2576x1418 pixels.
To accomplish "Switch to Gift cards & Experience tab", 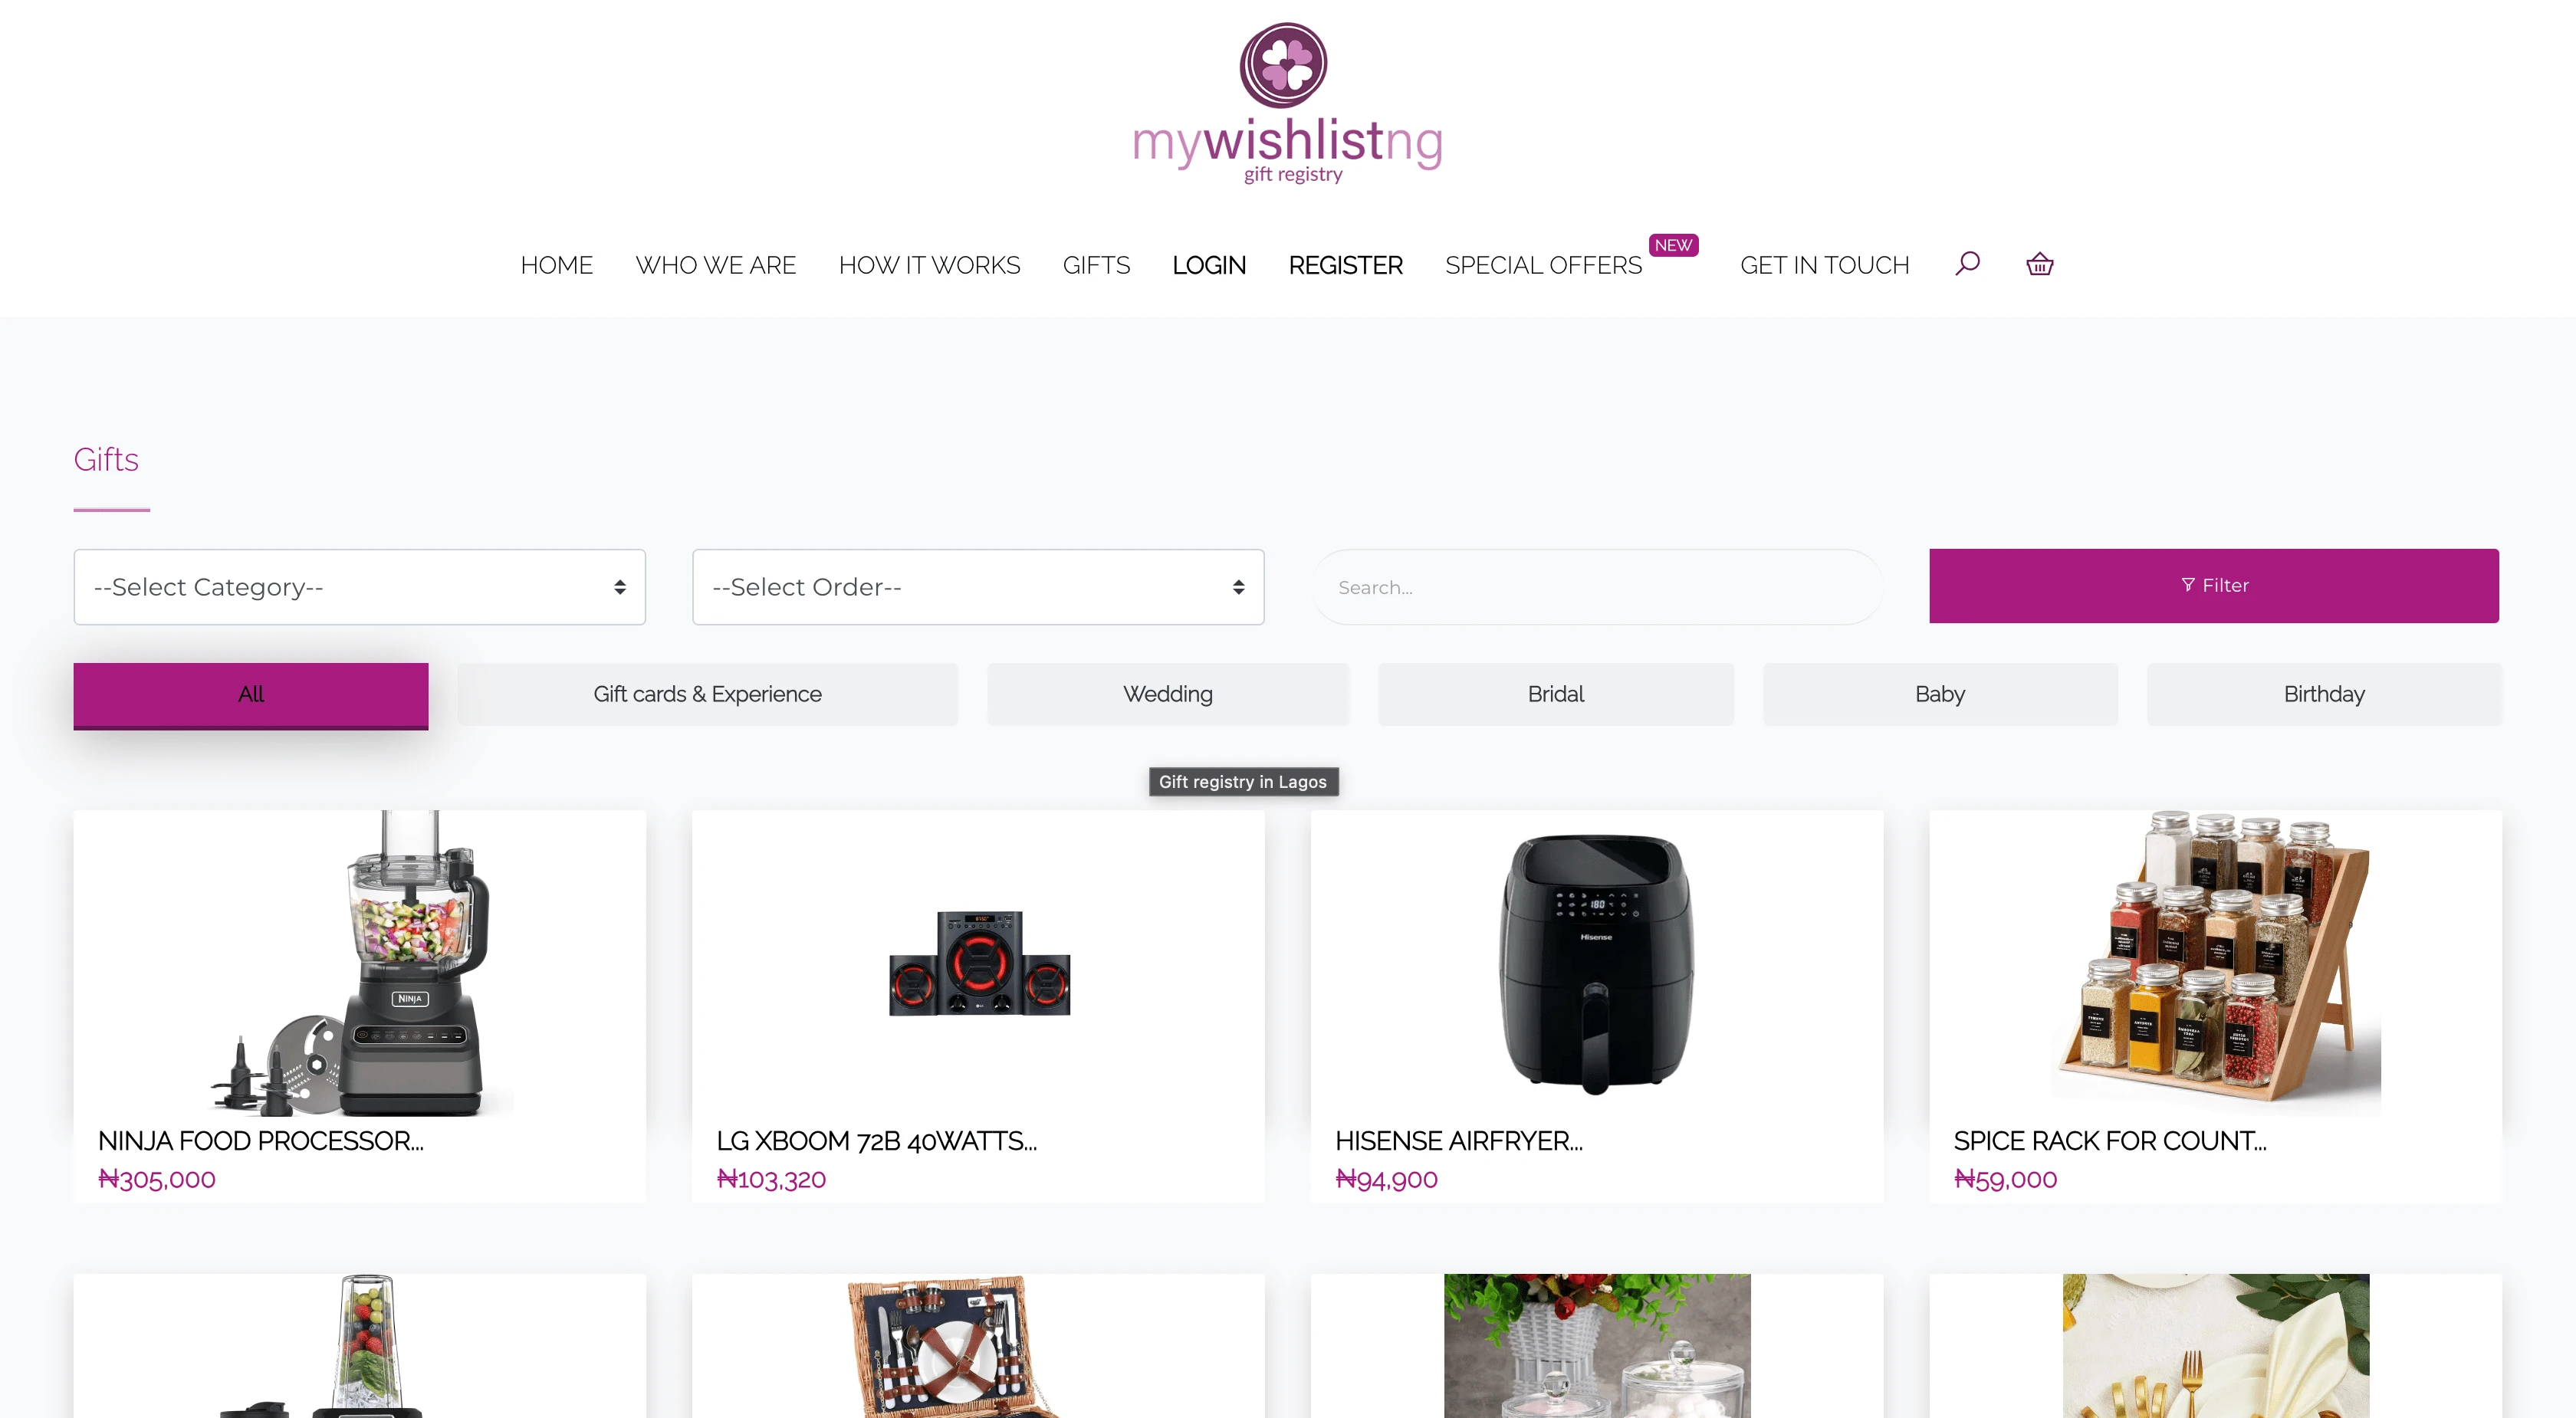I will click(707, 694).
